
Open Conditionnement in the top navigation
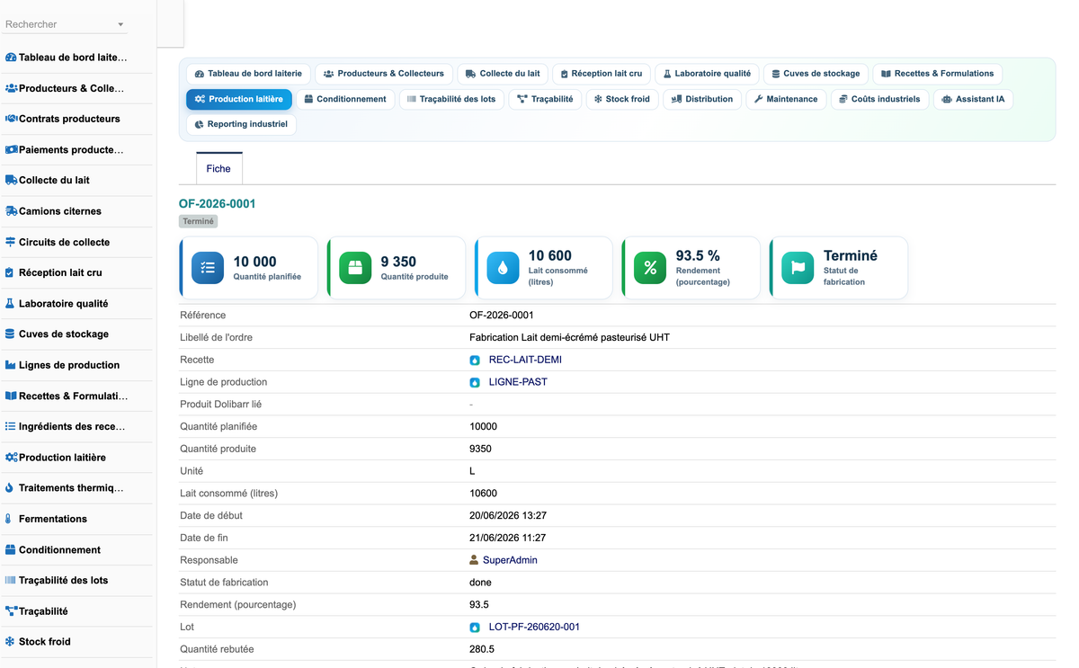coord(345,99)
